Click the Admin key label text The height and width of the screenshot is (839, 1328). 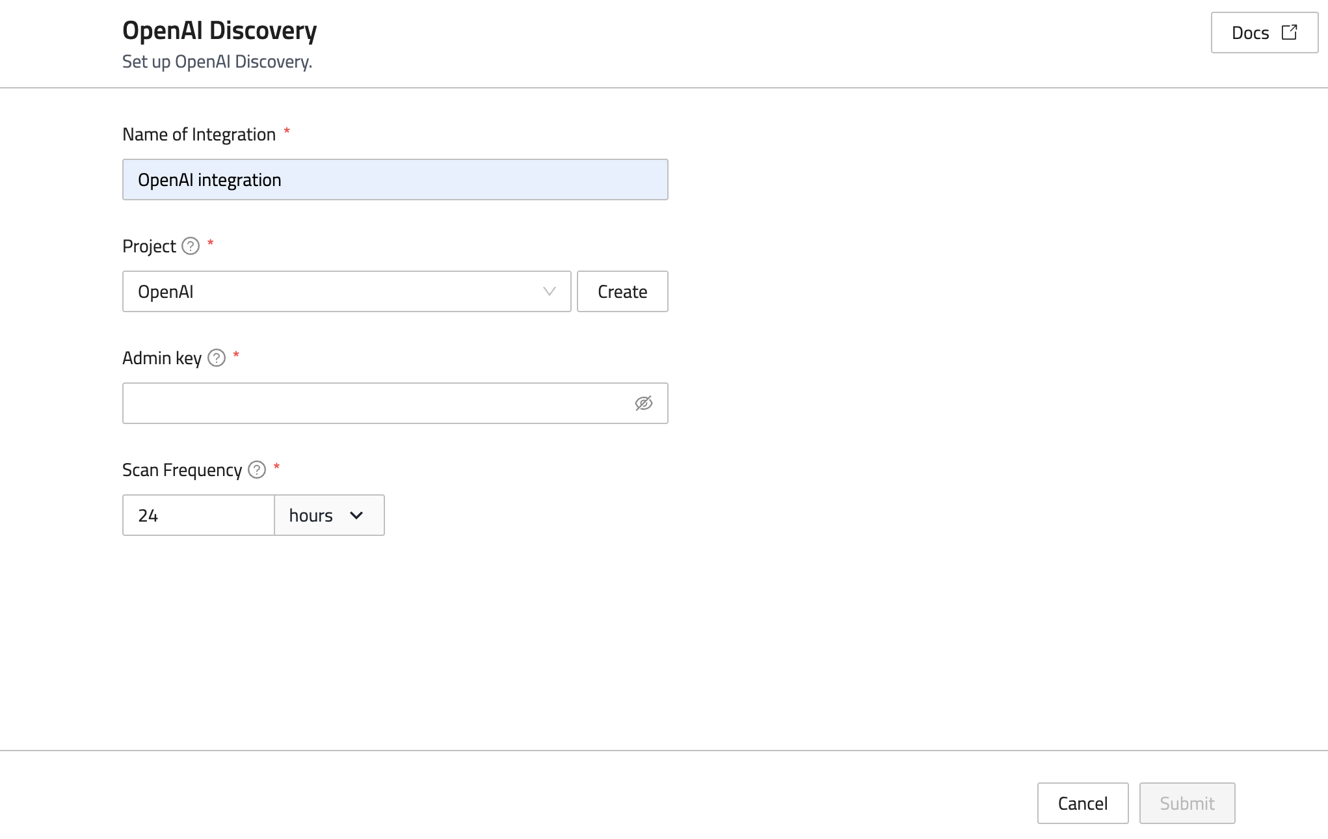click(162, 358)
